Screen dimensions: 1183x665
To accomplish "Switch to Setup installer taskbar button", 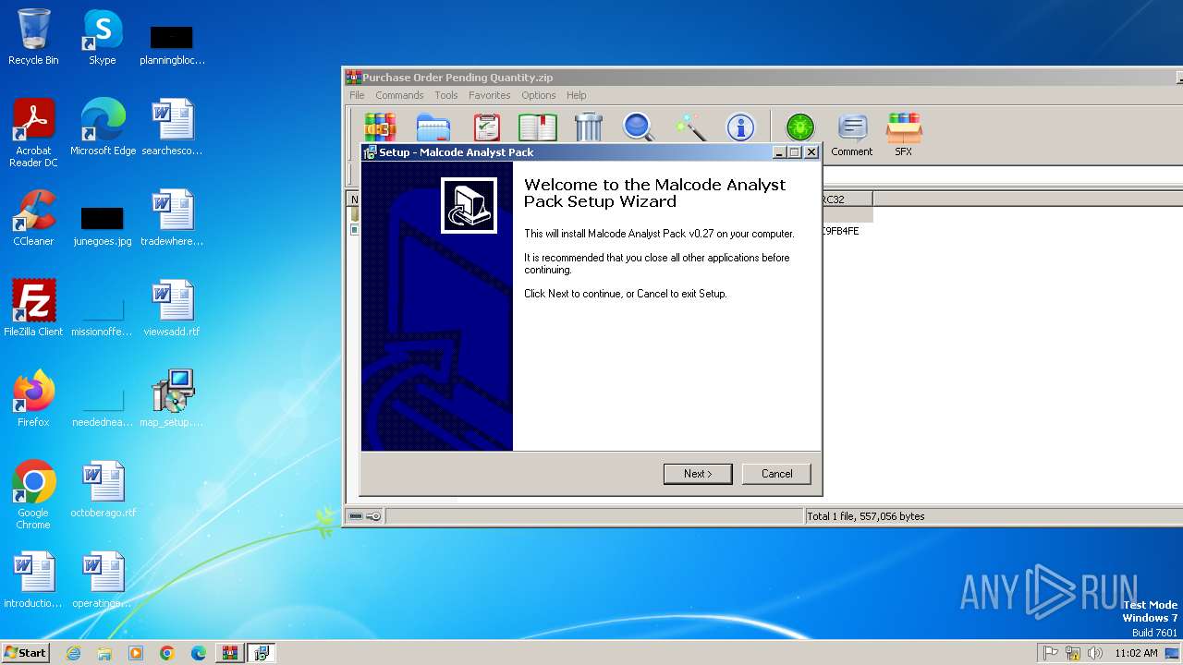I will coord(262,653).
